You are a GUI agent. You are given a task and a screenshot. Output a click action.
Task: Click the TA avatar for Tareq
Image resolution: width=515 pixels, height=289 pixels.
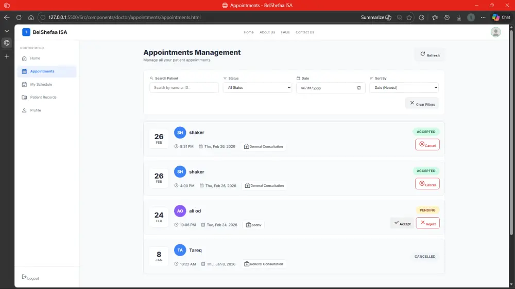180,251
